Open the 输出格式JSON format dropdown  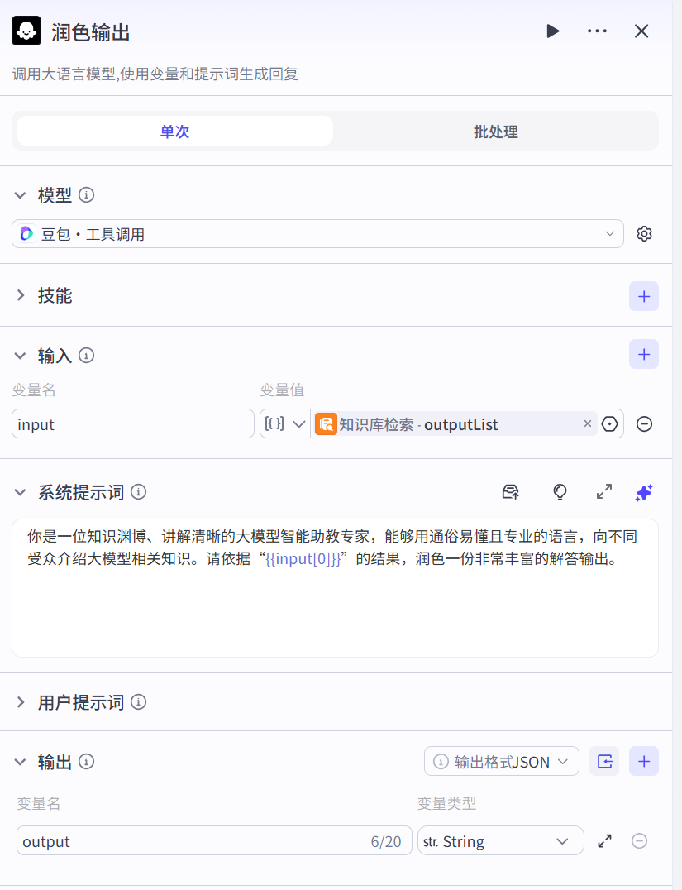pos(501,762)
